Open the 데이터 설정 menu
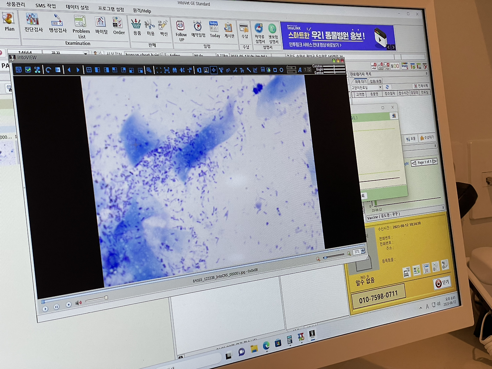The height and width of the screenshot is (369, 492). tap(77, 7)
